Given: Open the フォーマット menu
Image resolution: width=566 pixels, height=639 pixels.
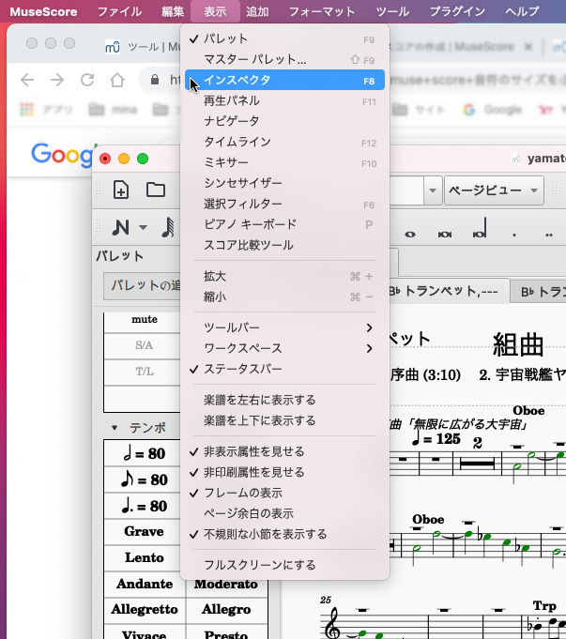Looking at the screenshot, I should (322, 11).
